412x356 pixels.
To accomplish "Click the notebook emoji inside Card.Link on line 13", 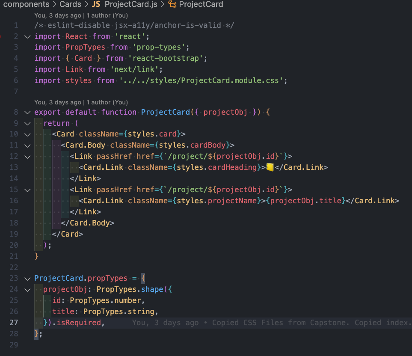I will [270, 167].
